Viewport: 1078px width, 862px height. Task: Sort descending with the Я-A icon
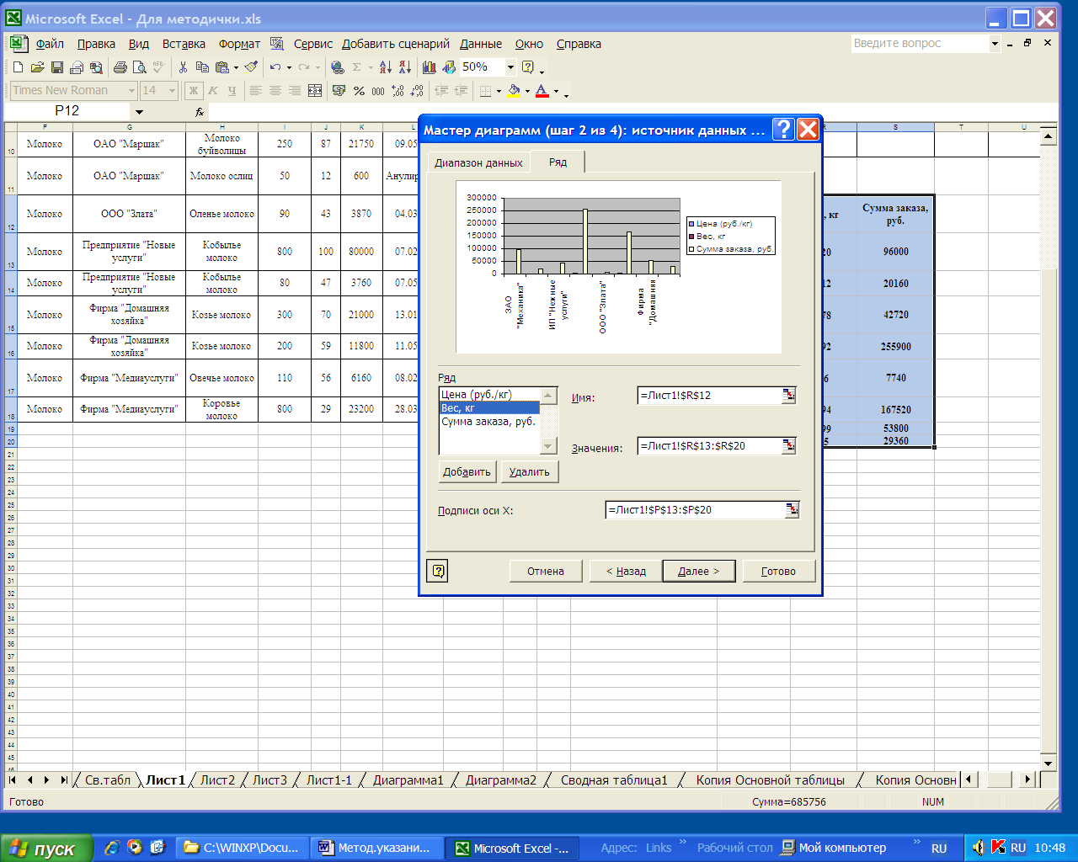point(405,67)
